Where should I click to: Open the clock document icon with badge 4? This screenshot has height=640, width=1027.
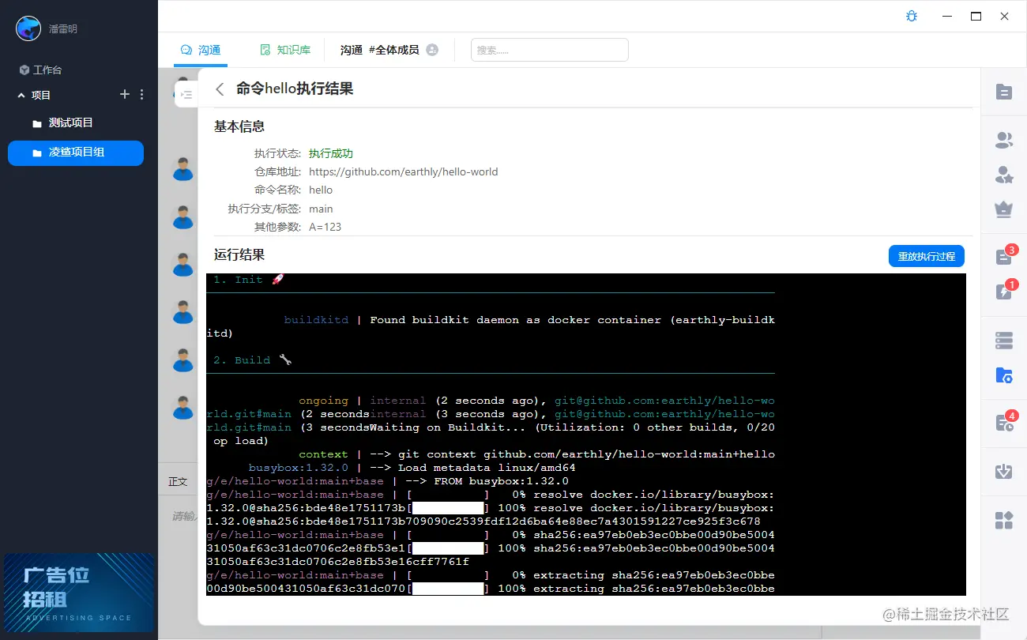(x=1004, y=424)
